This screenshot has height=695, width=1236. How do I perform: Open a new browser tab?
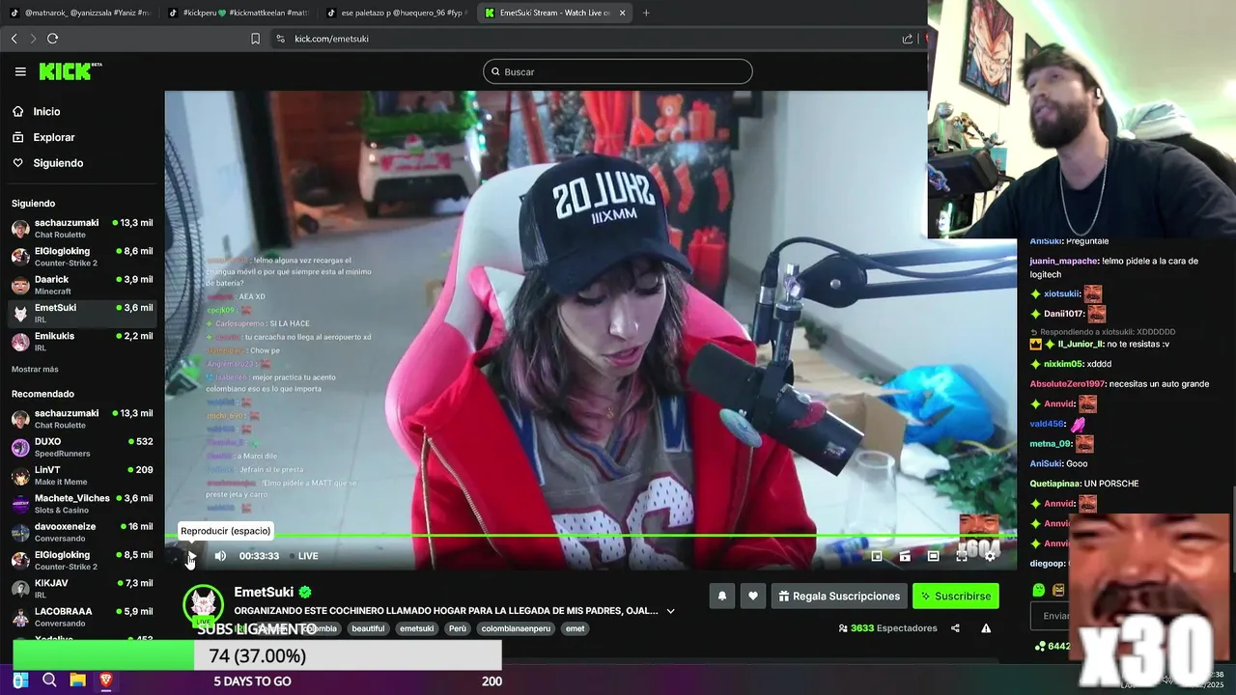(x=646, y=13)
